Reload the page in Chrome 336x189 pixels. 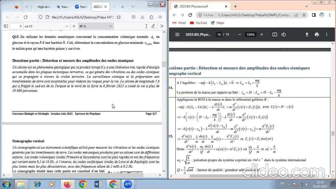(x=190, y=15)
